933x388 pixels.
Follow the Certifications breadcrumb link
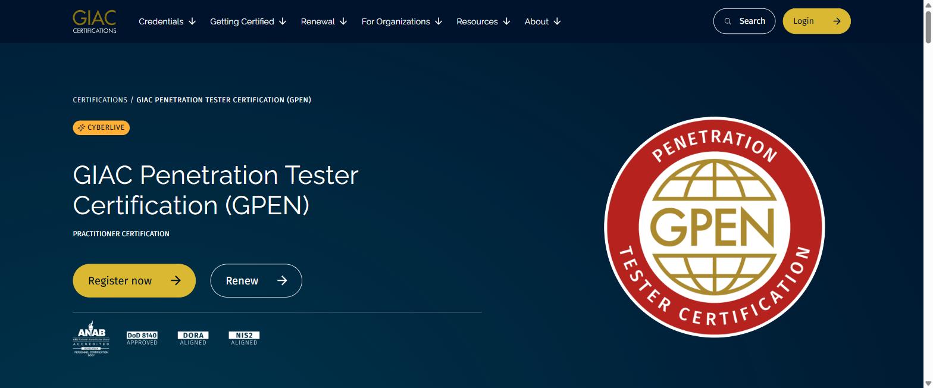click(x=100, y=100)
